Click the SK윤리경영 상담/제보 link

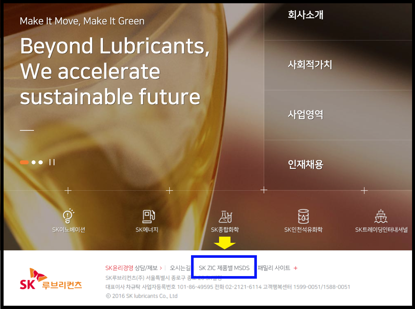133,268
